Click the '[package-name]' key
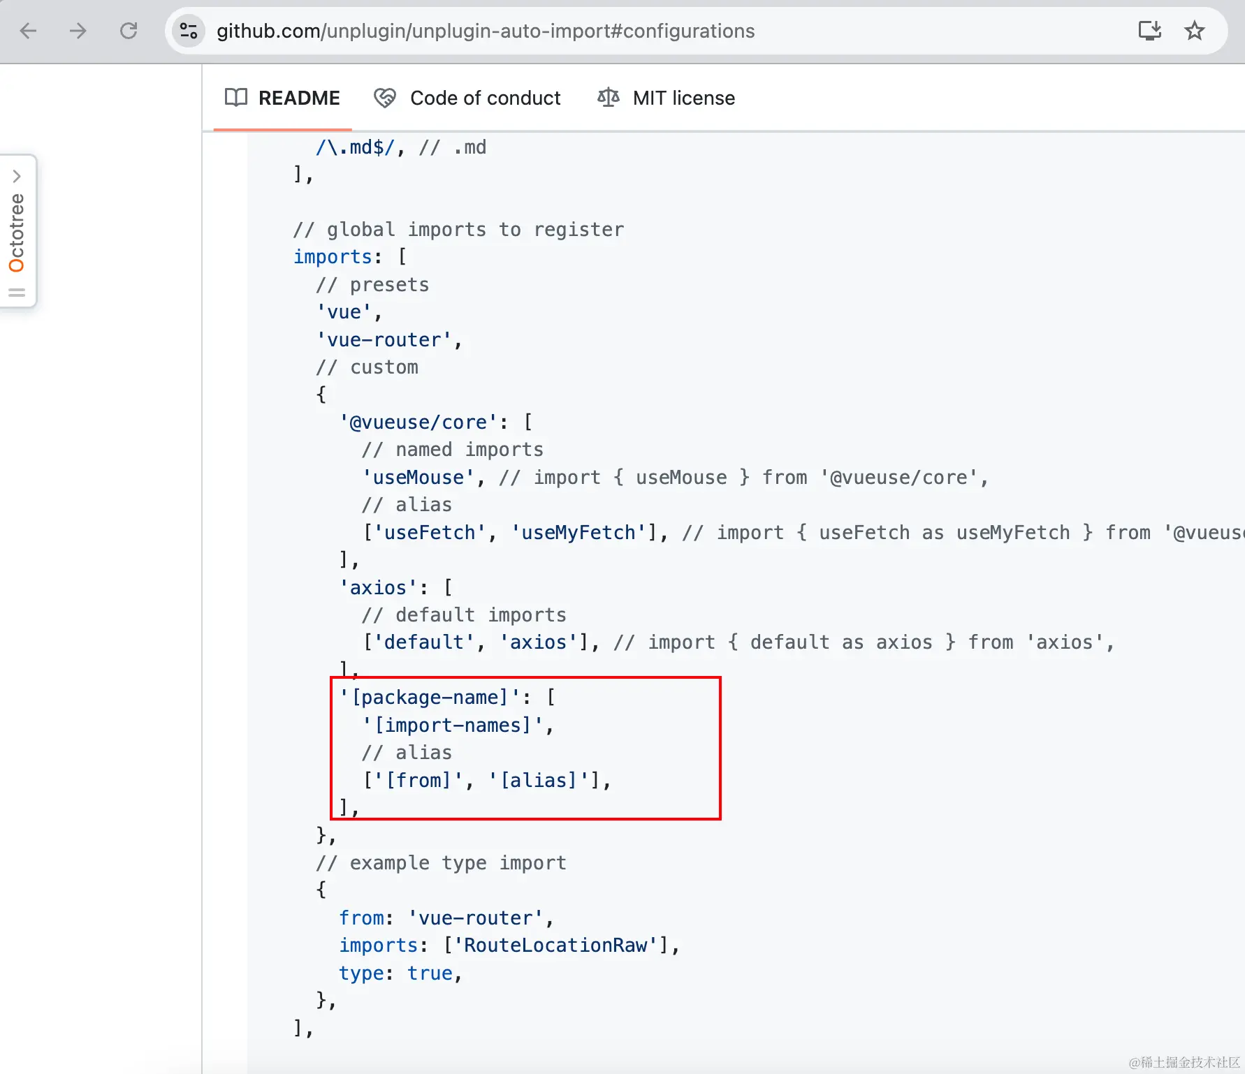The width and height of the screenshot is (1245, 1074). coord(430,698)
